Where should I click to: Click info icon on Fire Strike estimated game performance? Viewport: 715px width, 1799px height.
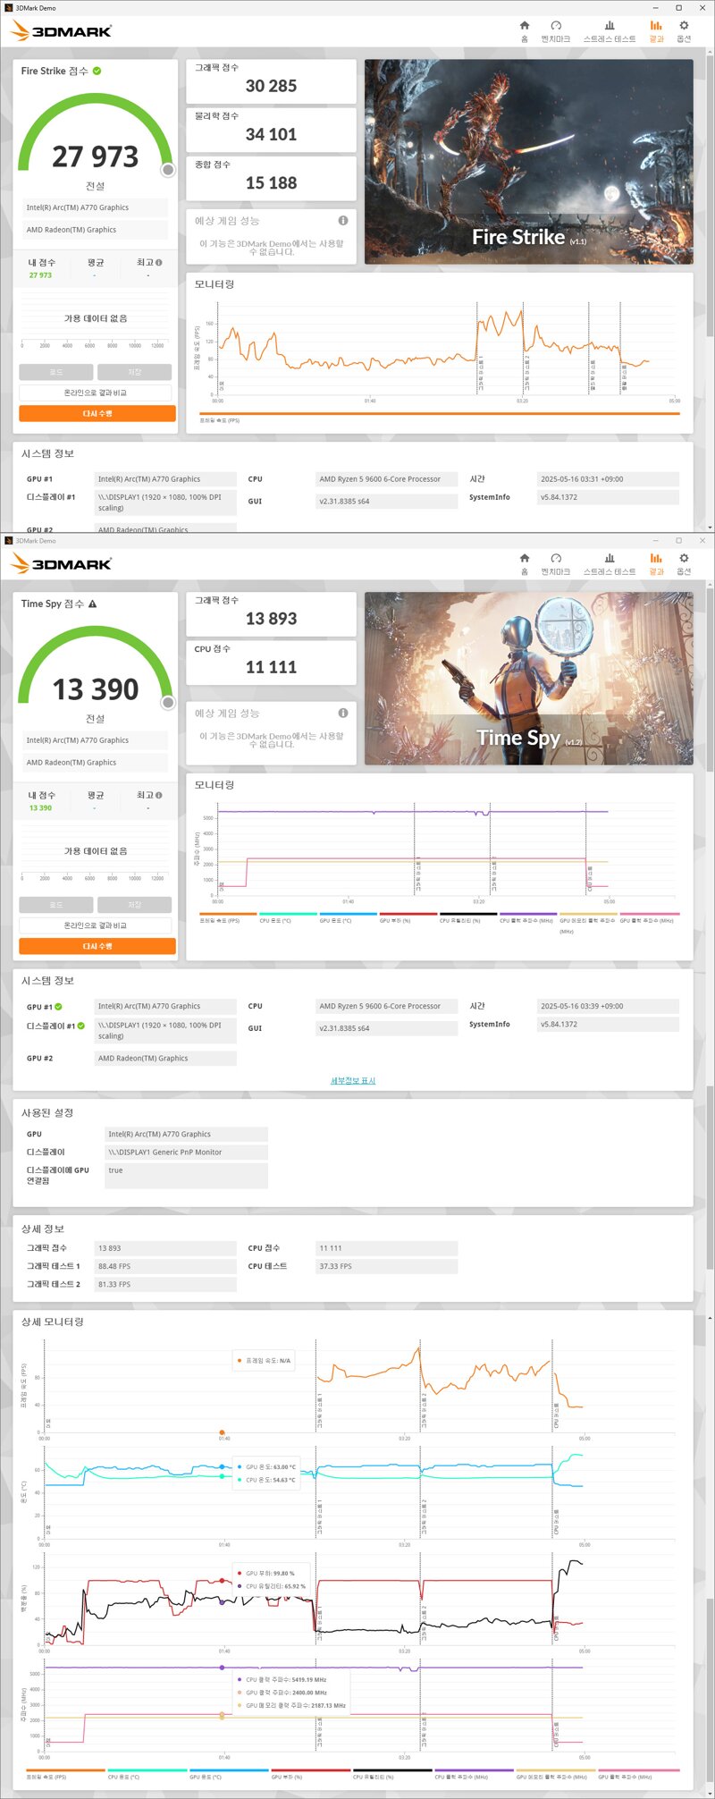click(343, 221)
